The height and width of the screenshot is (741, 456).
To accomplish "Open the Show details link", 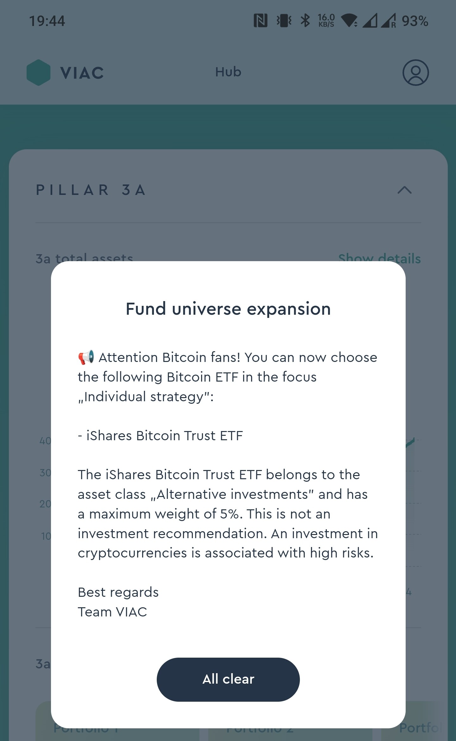I will [x=379, y=258].
